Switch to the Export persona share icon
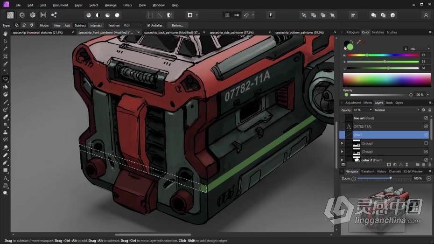 [54, 15]
